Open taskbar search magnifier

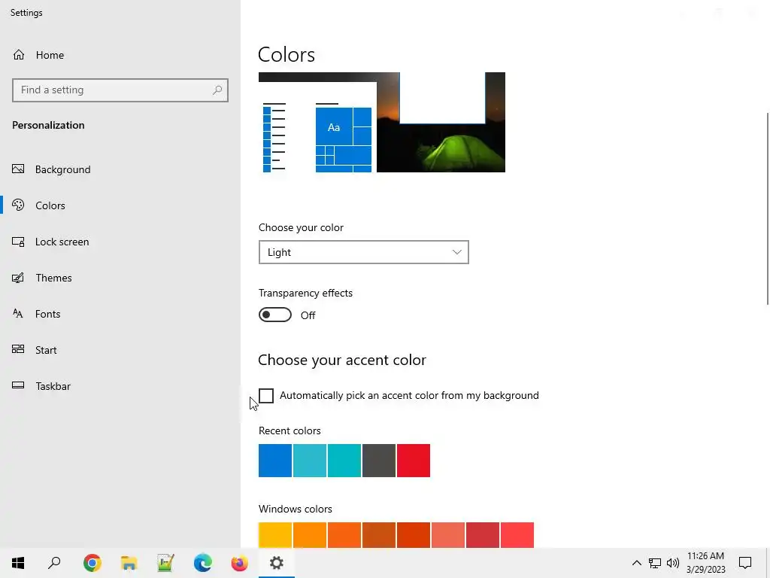(54, 563)
